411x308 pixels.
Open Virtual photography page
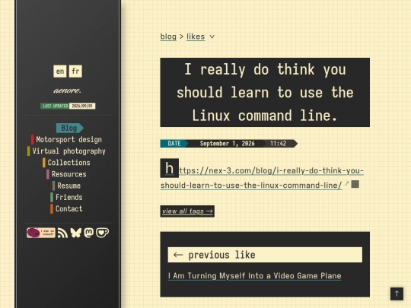tap(66, 151)
